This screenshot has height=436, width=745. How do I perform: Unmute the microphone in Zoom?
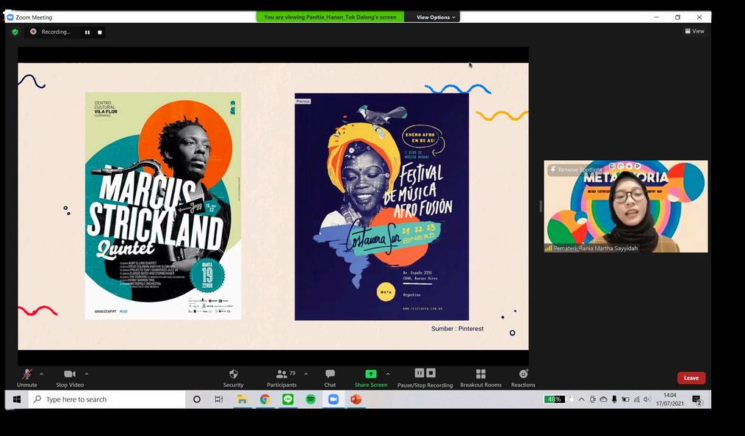[x=27, y=378]
